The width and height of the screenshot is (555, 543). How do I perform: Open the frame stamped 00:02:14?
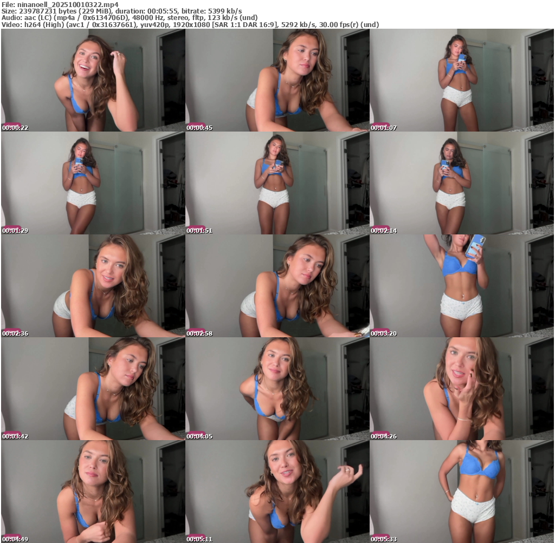click(462, 183)
